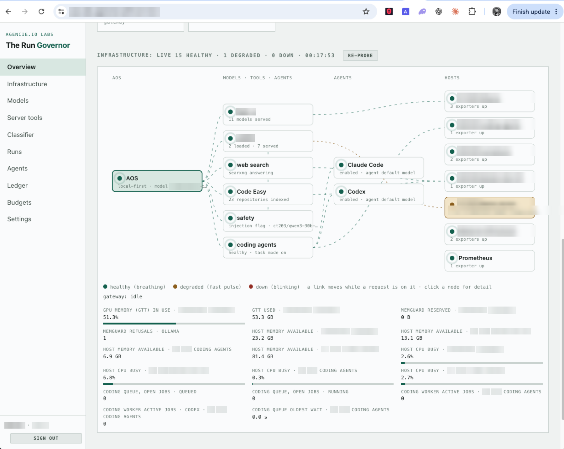This screenshot has width=564, height=449.
Task: Bookmark this page with the star icon
Action: pos(366,12)
